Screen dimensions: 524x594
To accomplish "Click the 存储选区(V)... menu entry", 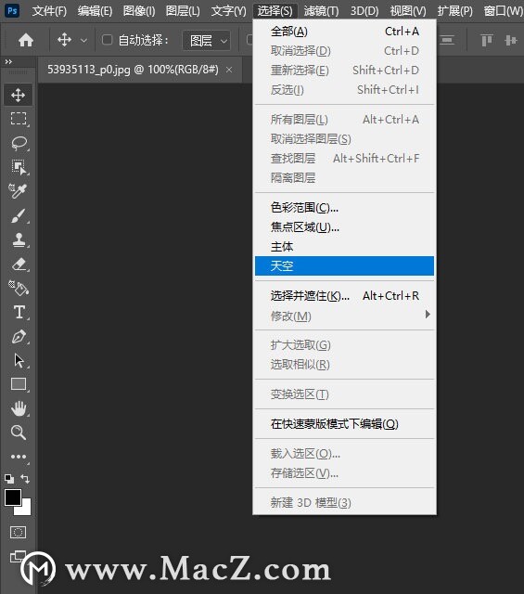I will [344, 473].
